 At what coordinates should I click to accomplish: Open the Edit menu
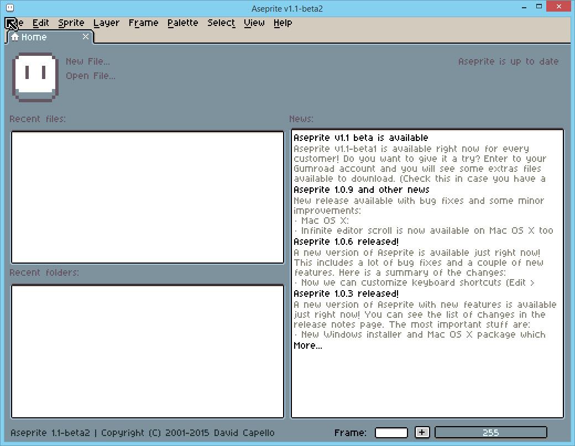(x=41, y=23)
